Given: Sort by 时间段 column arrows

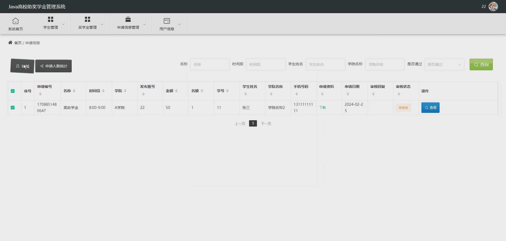Looking at the screenshot, I should pos(103,91).
